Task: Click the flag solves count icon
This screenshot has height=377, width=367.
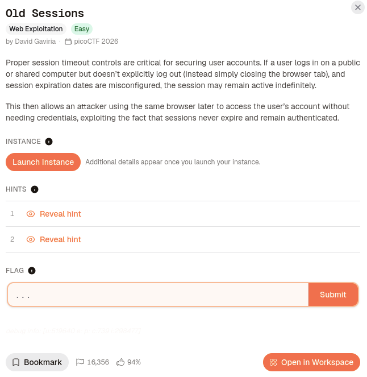Action: pos(80,362)
